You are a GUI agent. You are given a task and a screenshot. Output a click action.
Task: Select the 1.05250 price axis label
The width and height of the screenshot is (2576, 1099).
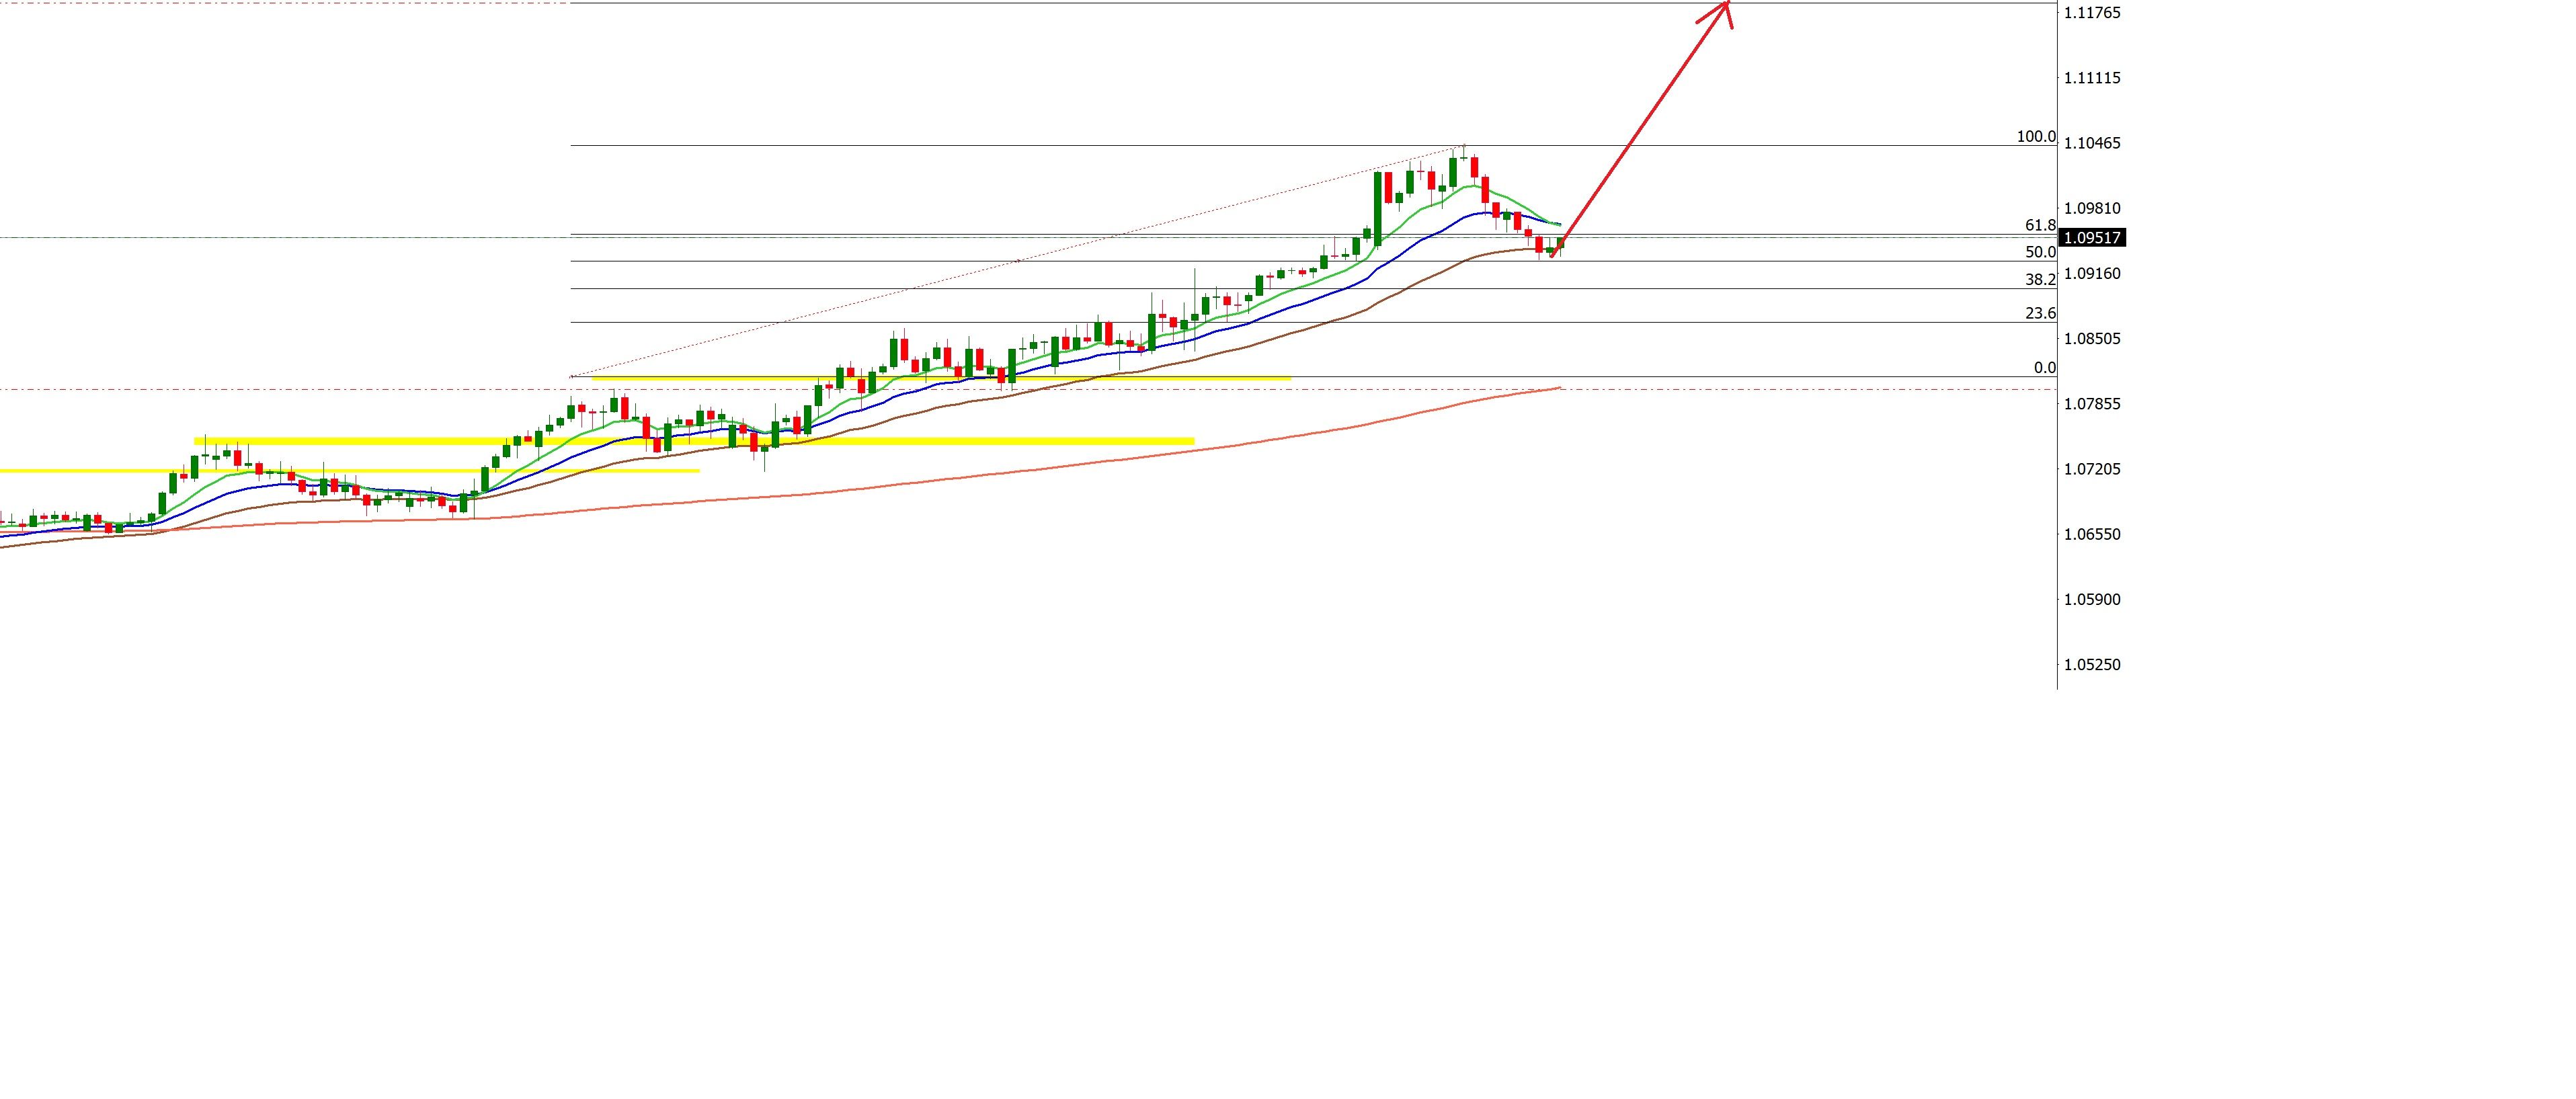(2092, 664)
